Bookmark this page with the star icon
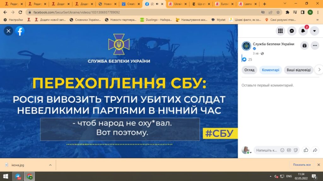This screenshot has height=181, width=323. point(278,12)
